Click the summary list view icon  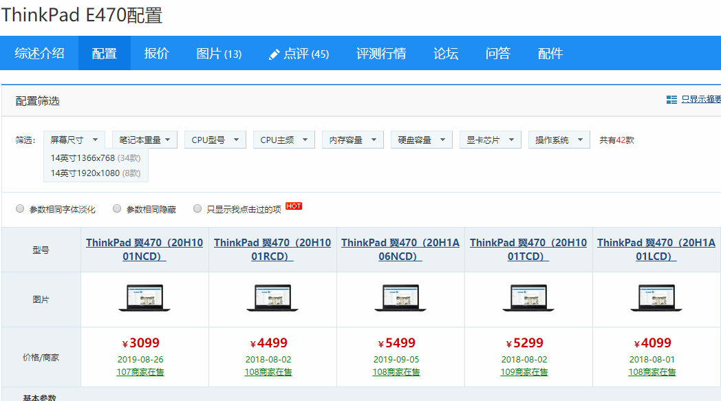tap(671, 99)
